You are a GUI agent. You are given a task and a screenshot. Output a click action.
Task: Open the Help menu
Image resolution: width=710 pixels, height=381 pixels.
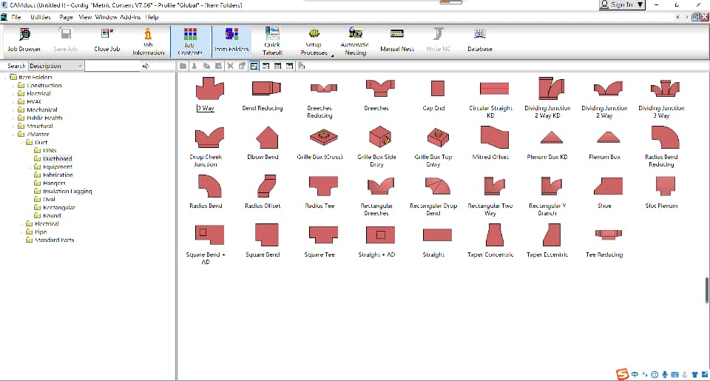(152, 17)
